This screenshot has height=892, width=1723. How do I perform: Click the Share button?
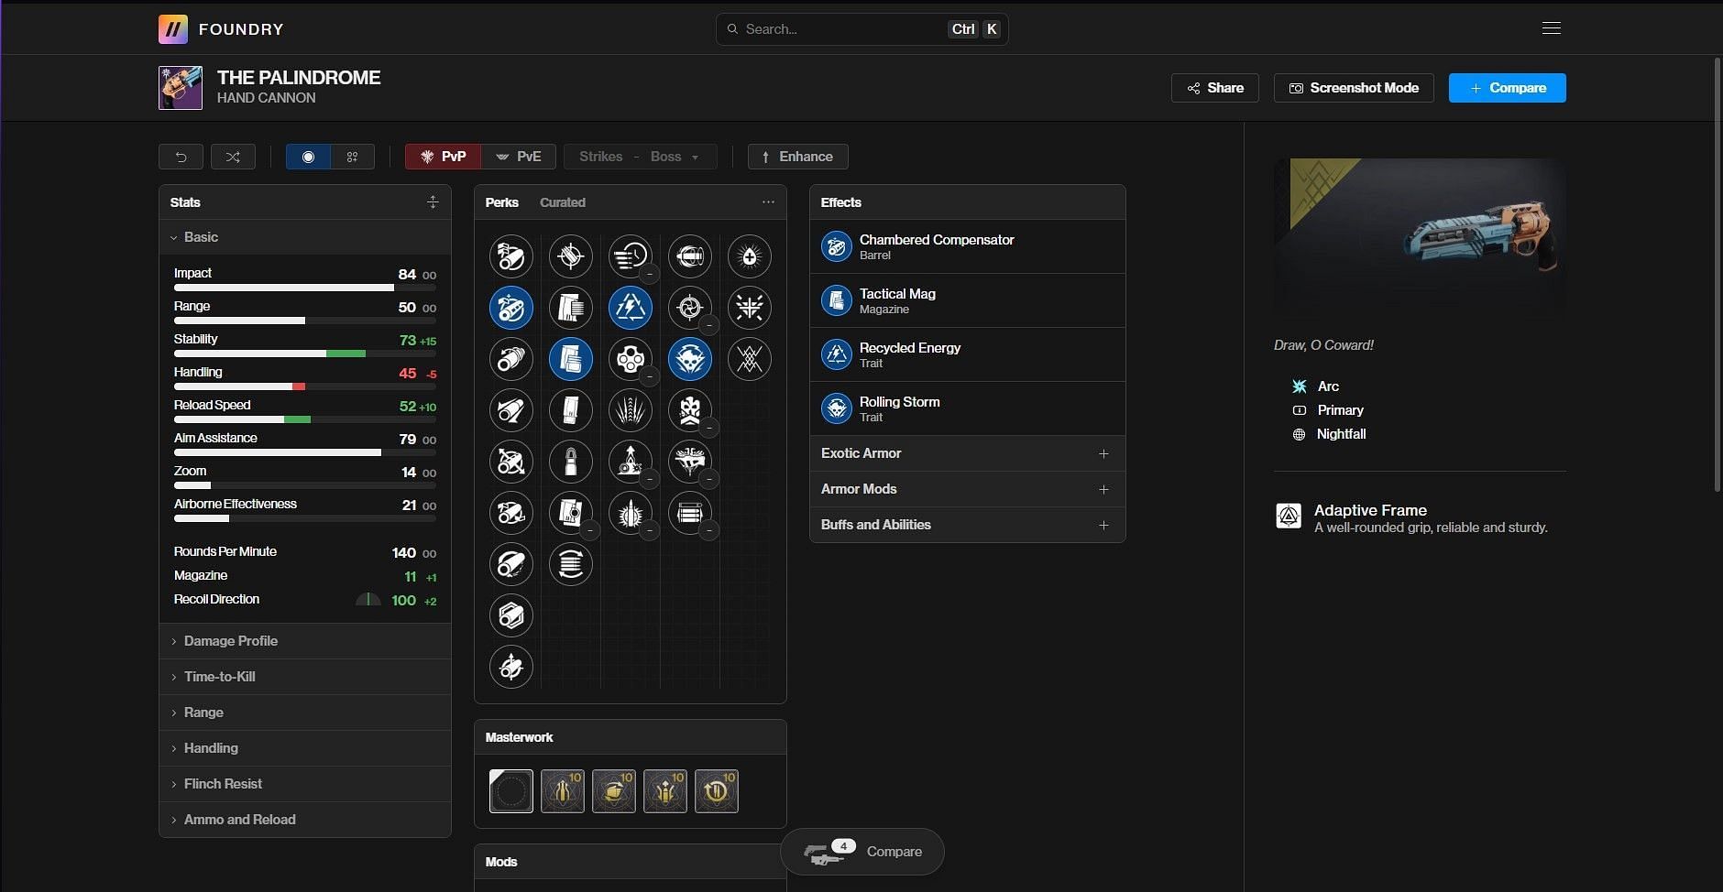coord(1215,88)
